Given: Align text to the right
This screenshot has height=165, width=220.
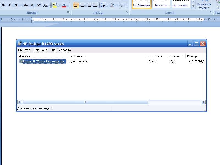Looking at the screenshot, I should point(89,5).
